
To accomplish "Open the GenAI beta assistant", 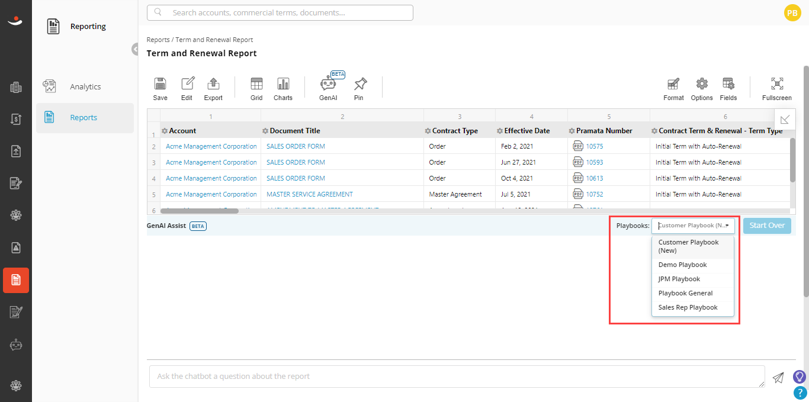I will tap(328, 83).
